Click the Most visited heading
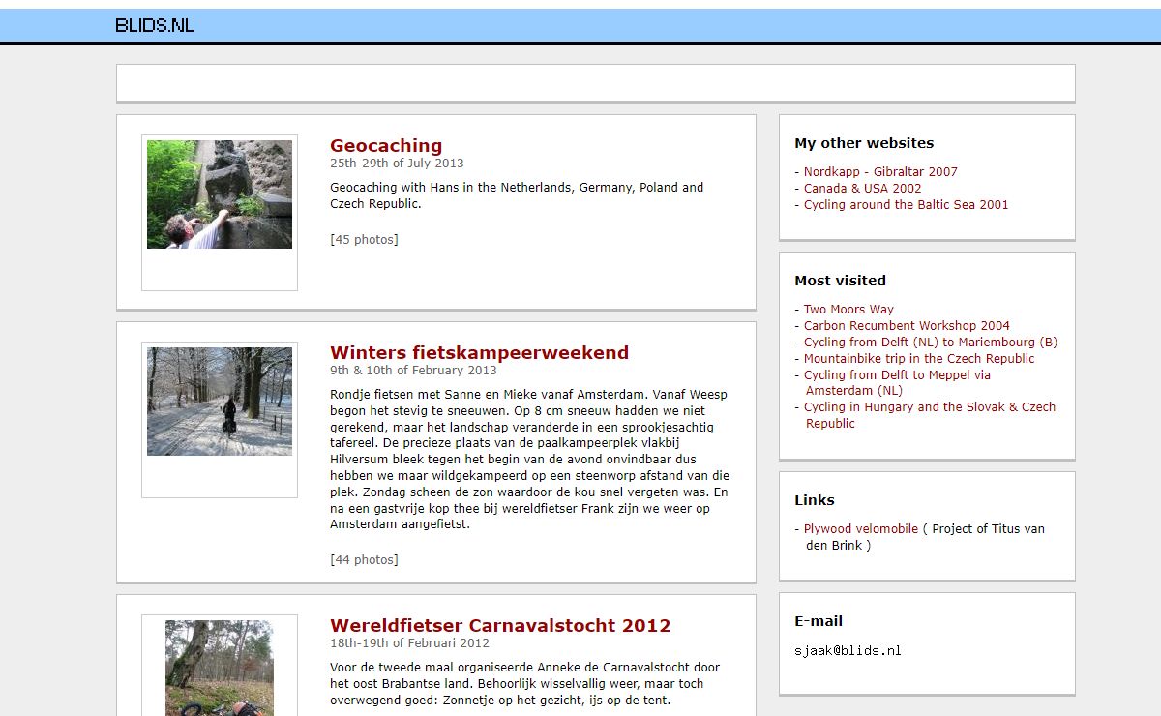1161x716 pixels. tap(840, 281)
